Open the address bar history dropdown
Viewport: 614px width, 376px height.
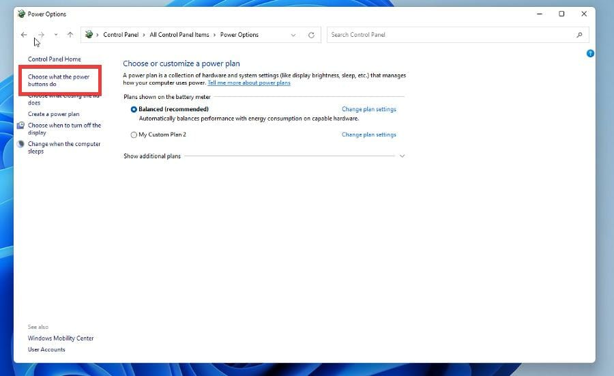pos(293,35)
